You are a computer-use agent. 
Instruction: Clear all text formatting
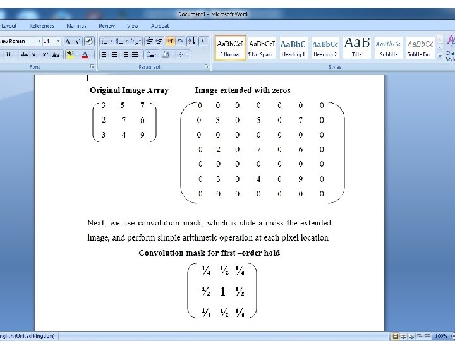pyautogui.click(x=89, y=42)
